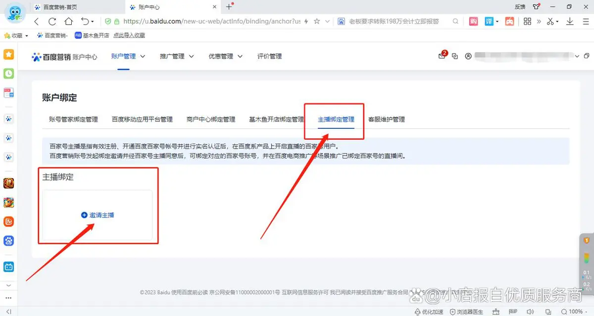Switch to 主播绑定管理 tab

tap(336, 119)
